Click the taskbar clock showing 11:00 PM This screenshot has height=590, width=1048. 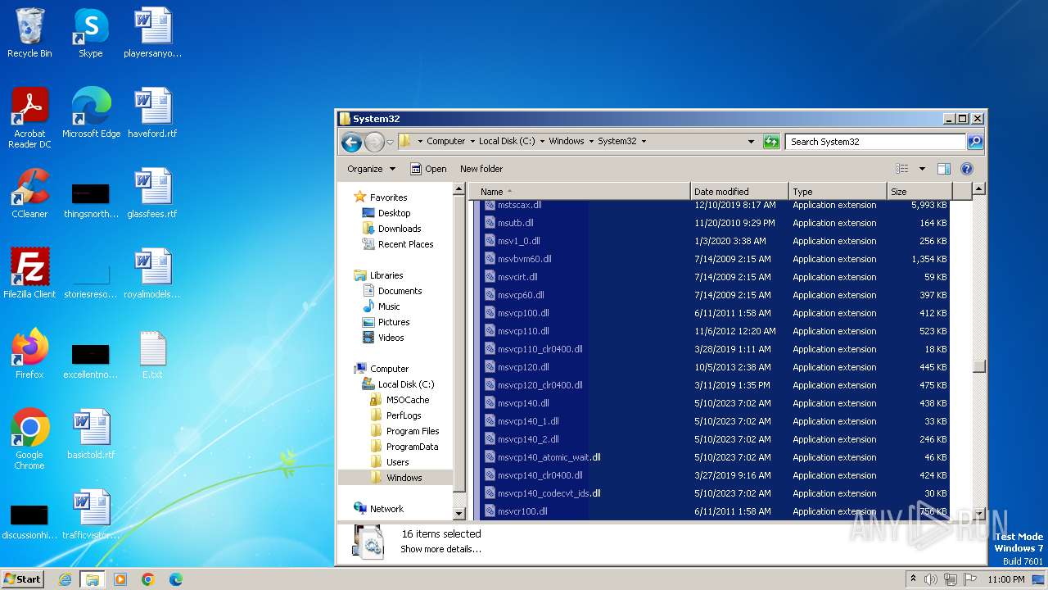[1005, 579]
